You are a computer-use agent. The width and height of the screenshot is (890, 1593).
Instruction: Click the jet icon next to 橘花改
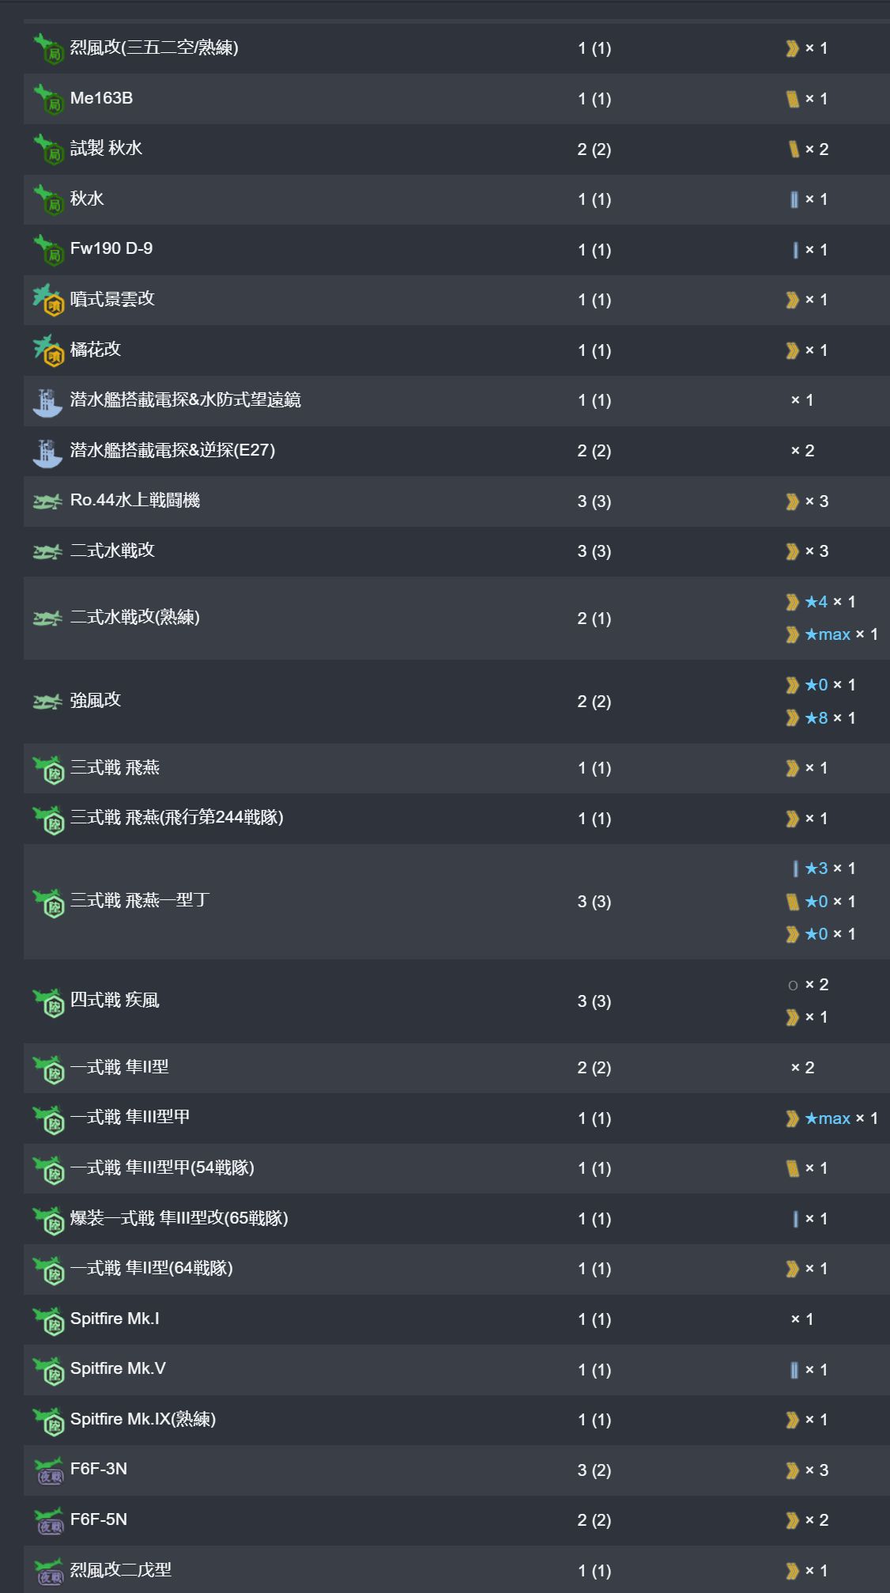(47, 350)
